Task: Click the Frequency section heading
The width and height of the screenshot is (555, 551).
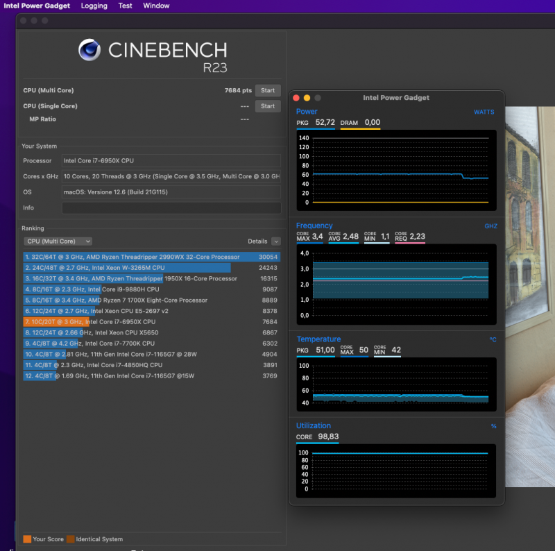Action: (314, 226)
